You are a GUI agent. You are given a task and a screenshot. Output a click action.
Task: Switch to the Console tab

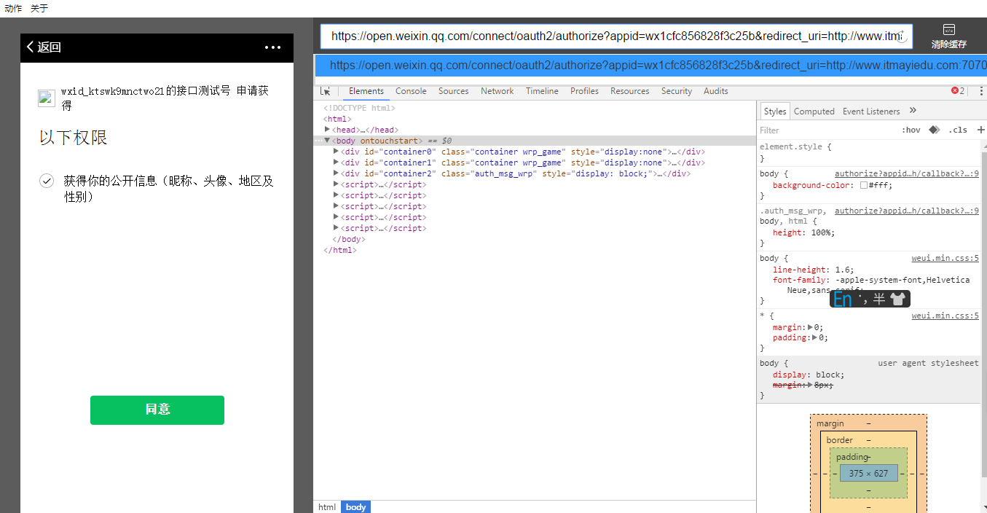(411, 91)
